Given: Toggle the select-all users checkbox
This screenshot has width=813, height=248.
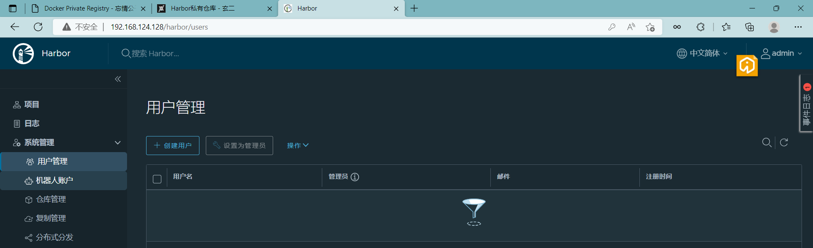Looking at the screenshot, I should click(x=157, y=179).
